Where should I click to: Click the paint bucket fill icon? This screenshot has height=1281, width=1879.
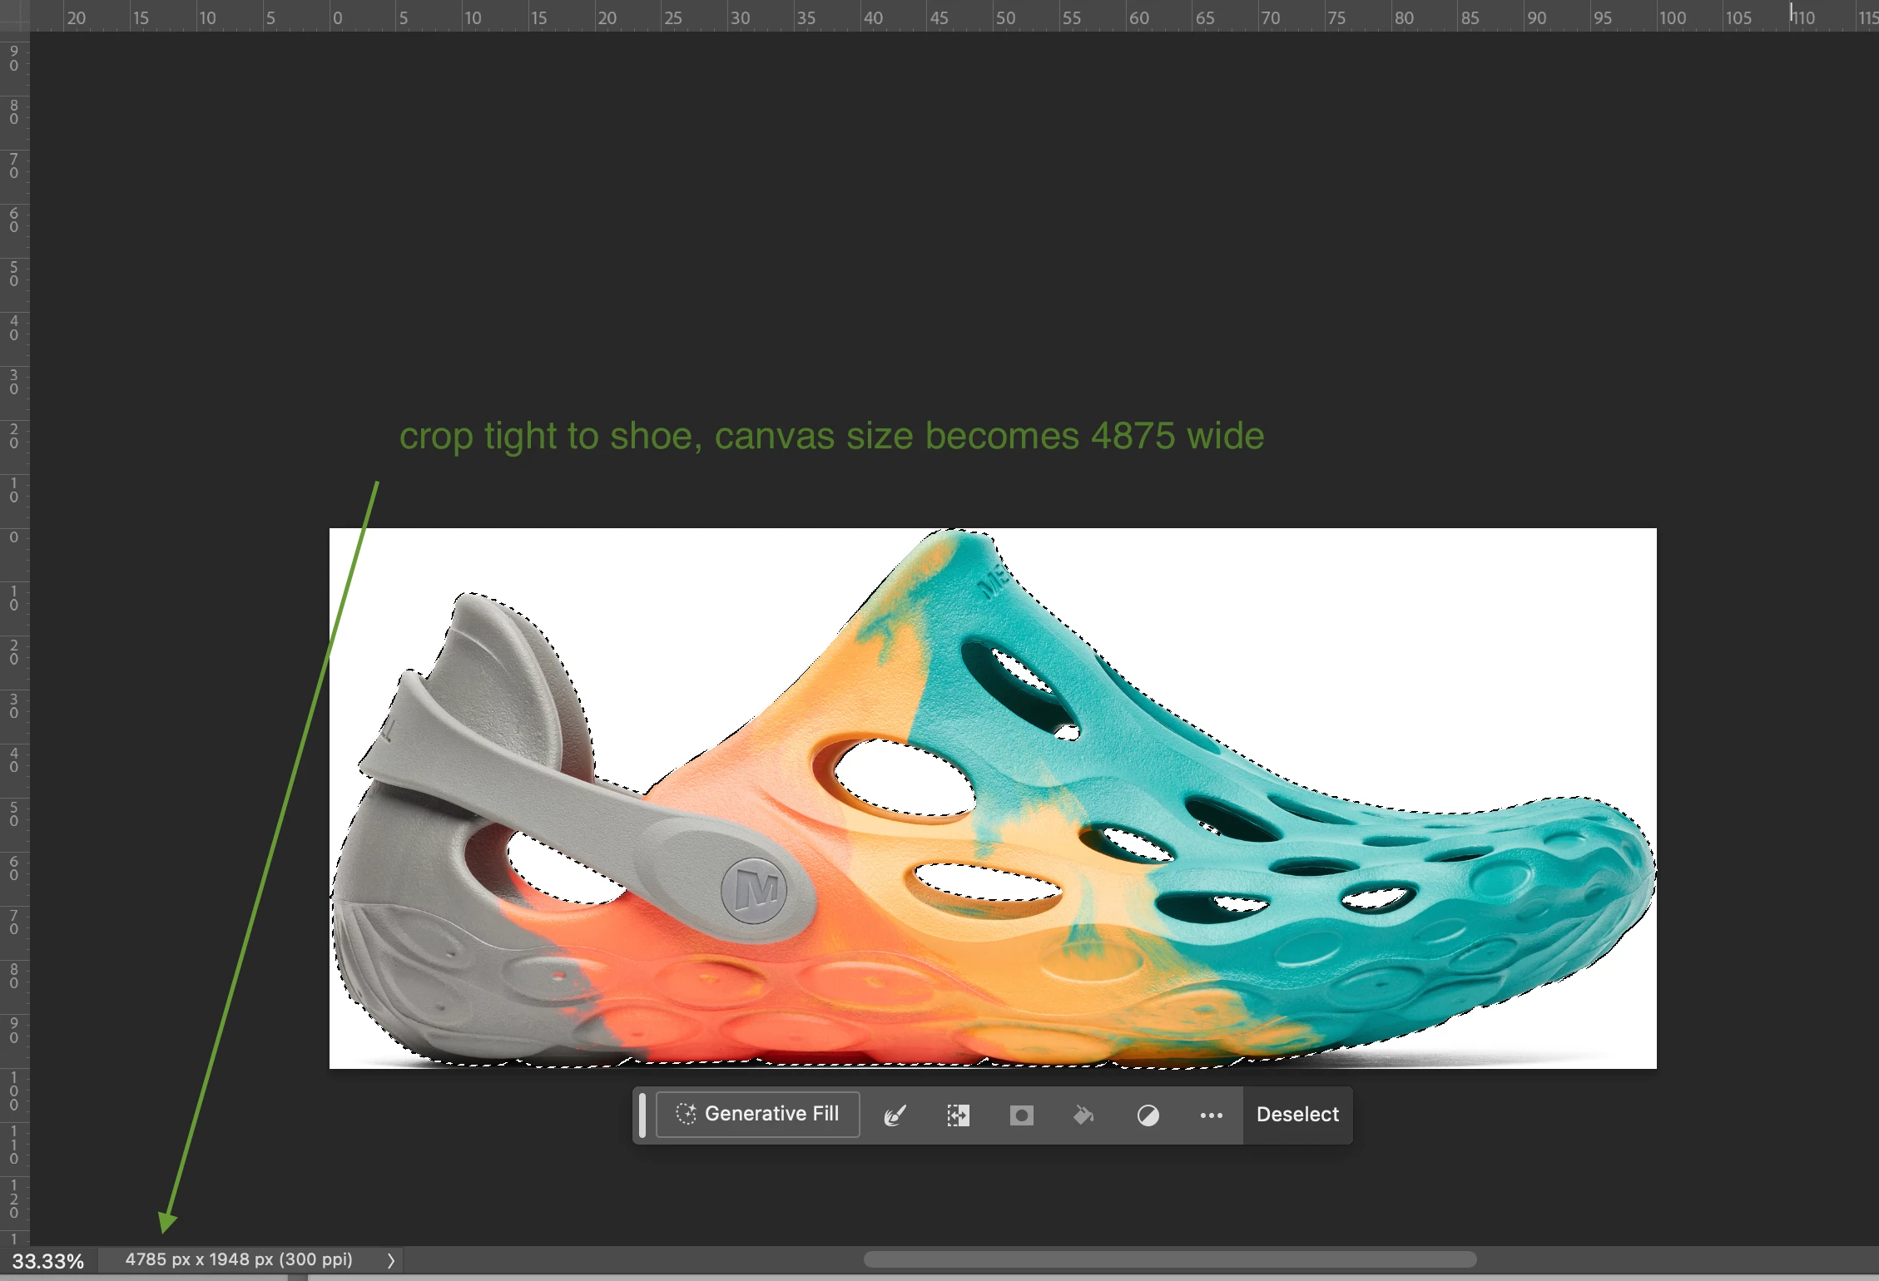pos(1083,1115)
